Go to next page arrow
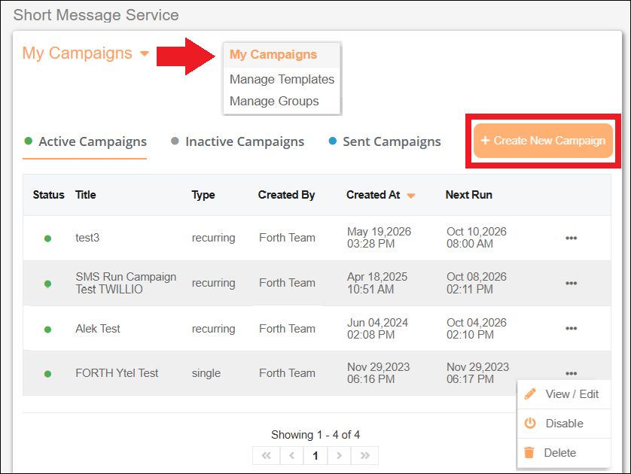The width and height of the screenshot is (631, 474). pyautogui.click(x=340, y=455)
